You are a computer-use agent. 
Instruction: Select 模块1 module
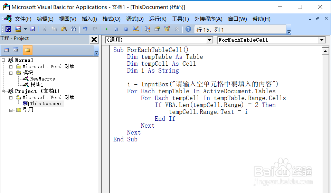click(x=37, y=85)
